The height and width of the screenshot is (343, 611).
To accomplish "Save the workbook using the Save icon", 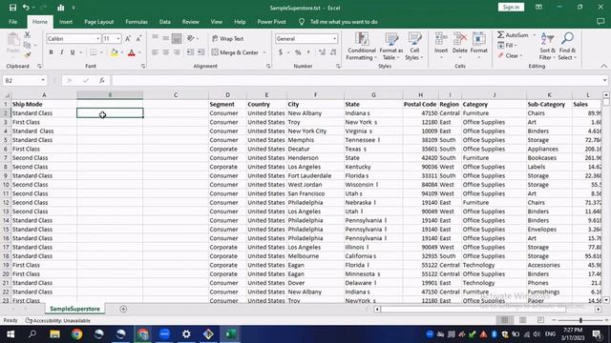I will coord(12,8).
